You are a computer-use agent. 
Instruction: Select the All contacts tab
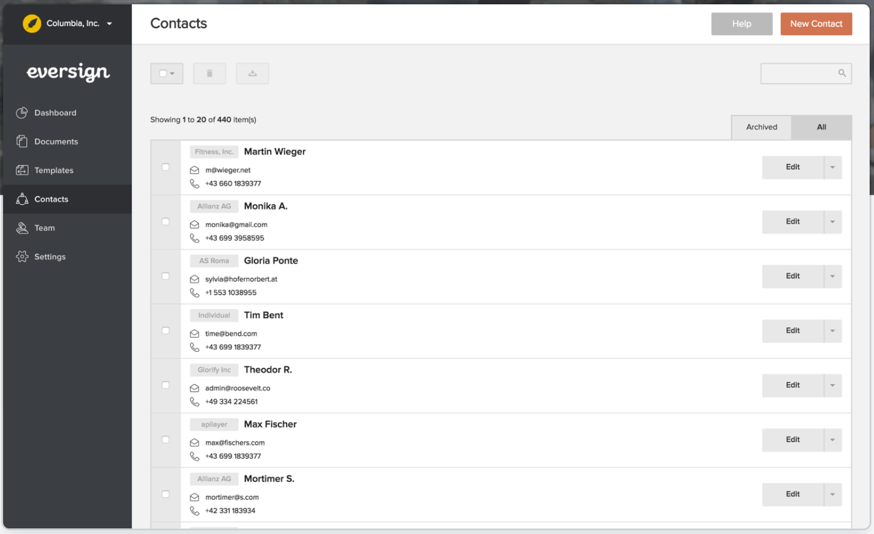821,127
